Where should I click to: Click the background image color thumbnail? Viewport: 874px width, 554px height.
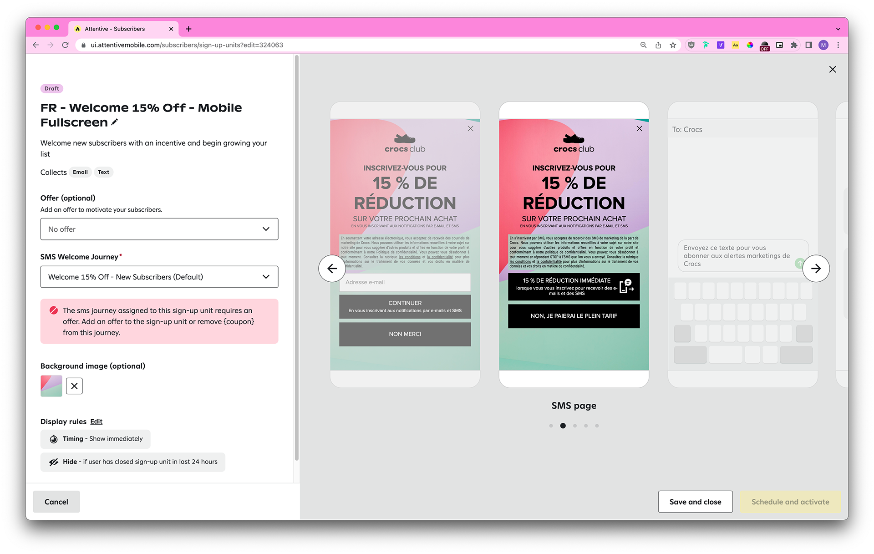point(51,386)
